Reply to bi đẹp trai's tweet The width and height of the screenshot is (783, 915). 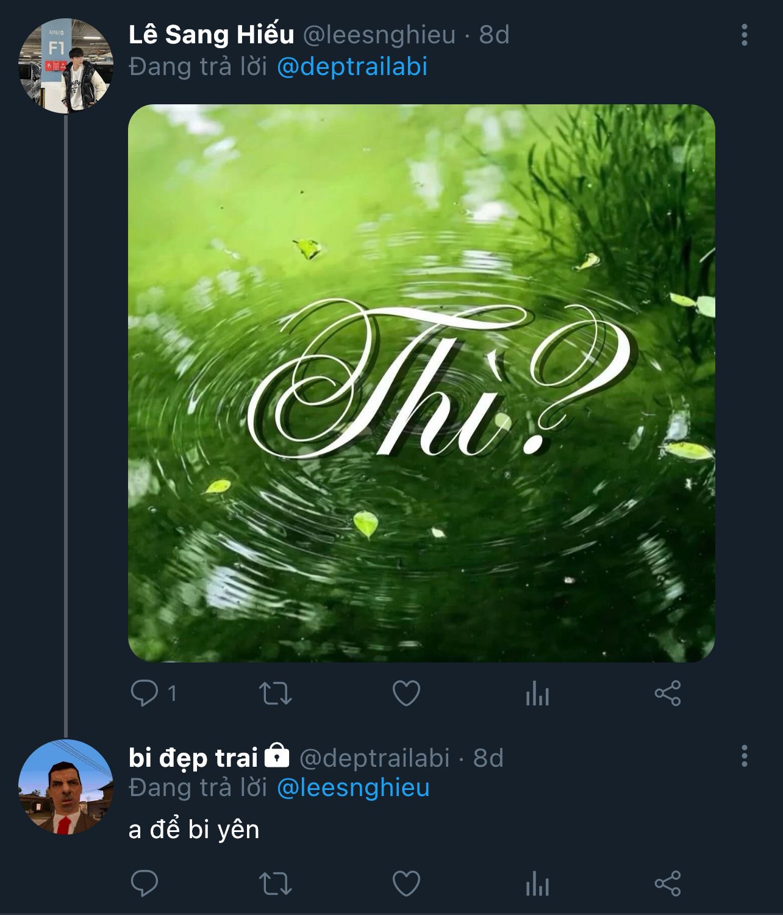[x=145, y=883]
